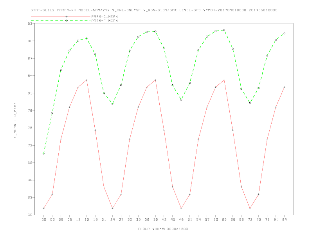Click the V_ANL=ONLYSF title text
Image resolution: width=310 pixels, height=239 pixels.
[x=126, y=10]
